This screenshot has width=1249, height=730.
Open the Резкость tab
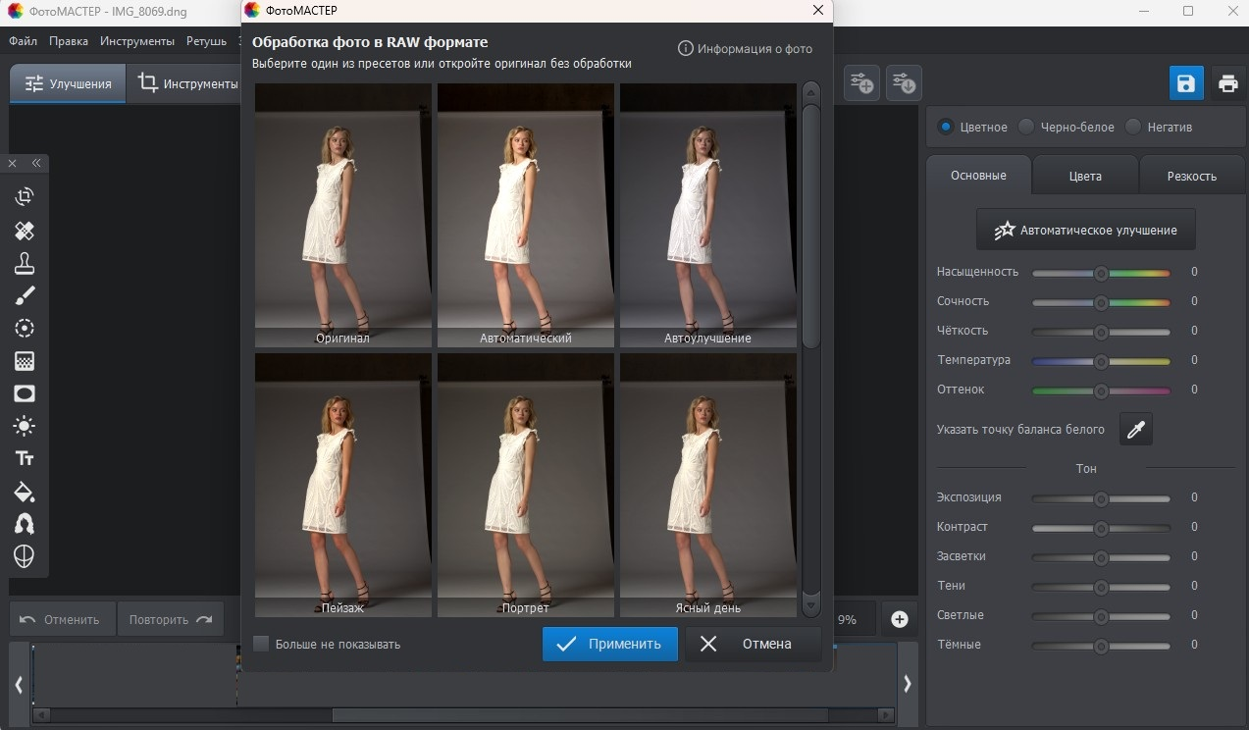[1192, 176]
